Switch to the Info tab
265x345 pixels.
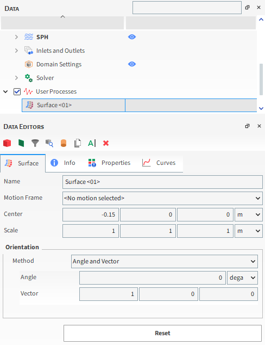(x=63, y=163)
